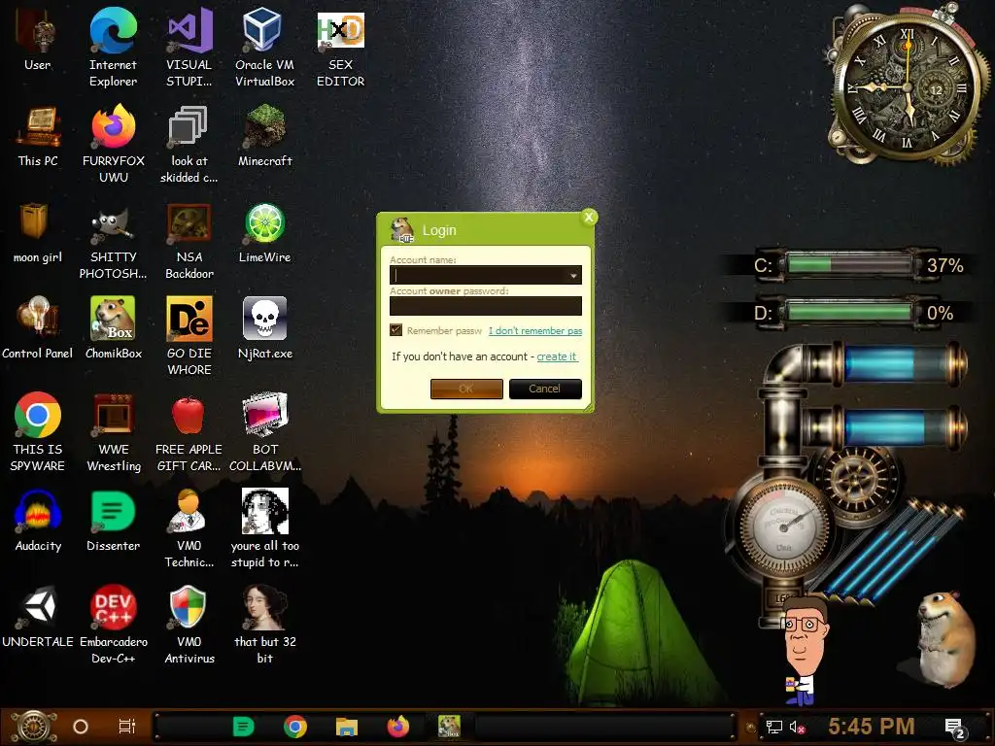Viewport: 995px width, 746px height.
Task: Expand the Account name dropdown arrow
Action: click(x=573, y=275)
